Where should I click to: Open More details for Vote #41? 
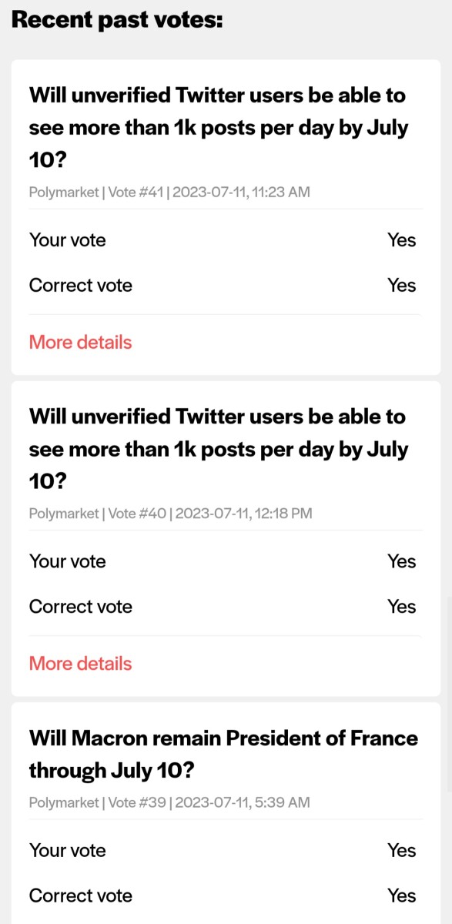tap(80, 342)
